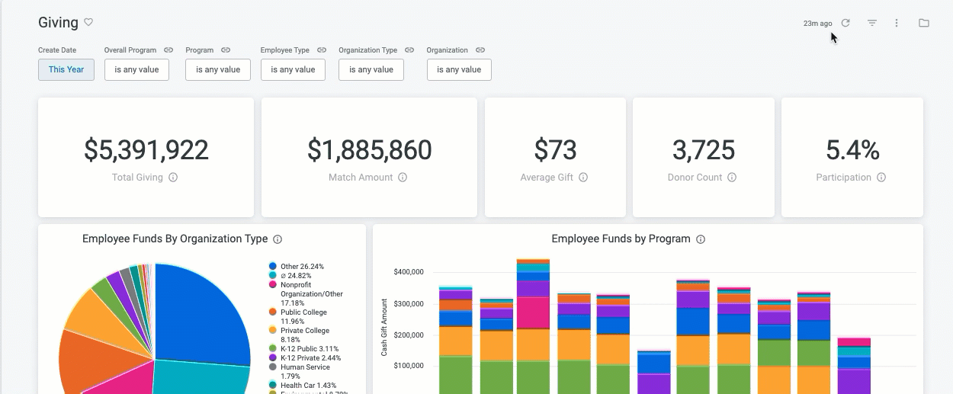
Task: Click the 3,725 Donor Count value
Action: (x=704, y=149)
